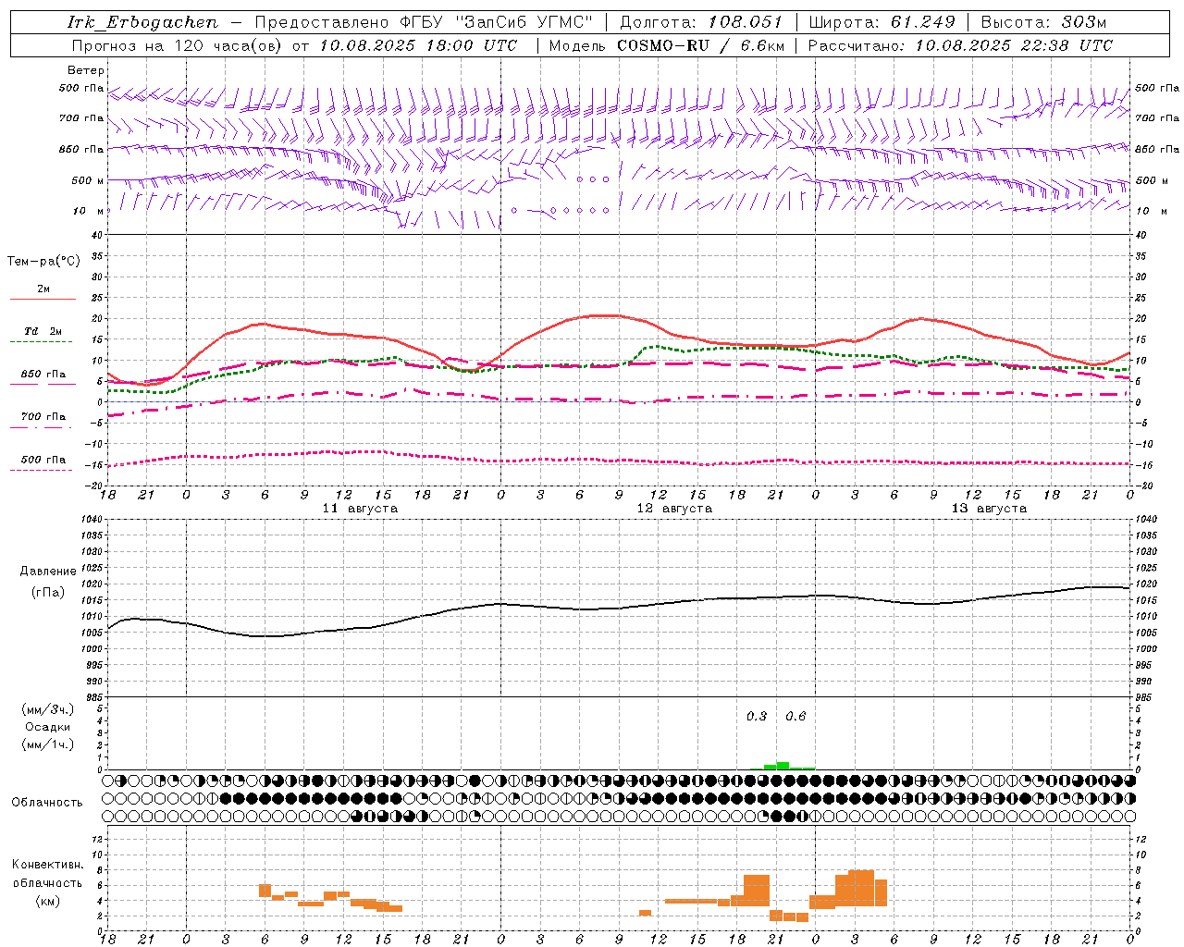Click the (гПа) unit under Давление
This screenshot has height=947, width=1184.
48,593
